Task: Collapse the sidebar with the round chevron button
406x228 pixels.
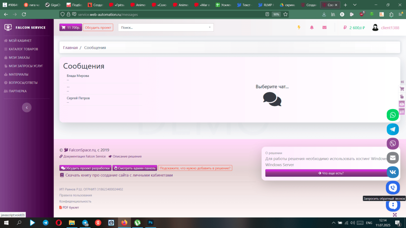Action: click(x=27, y=107)
